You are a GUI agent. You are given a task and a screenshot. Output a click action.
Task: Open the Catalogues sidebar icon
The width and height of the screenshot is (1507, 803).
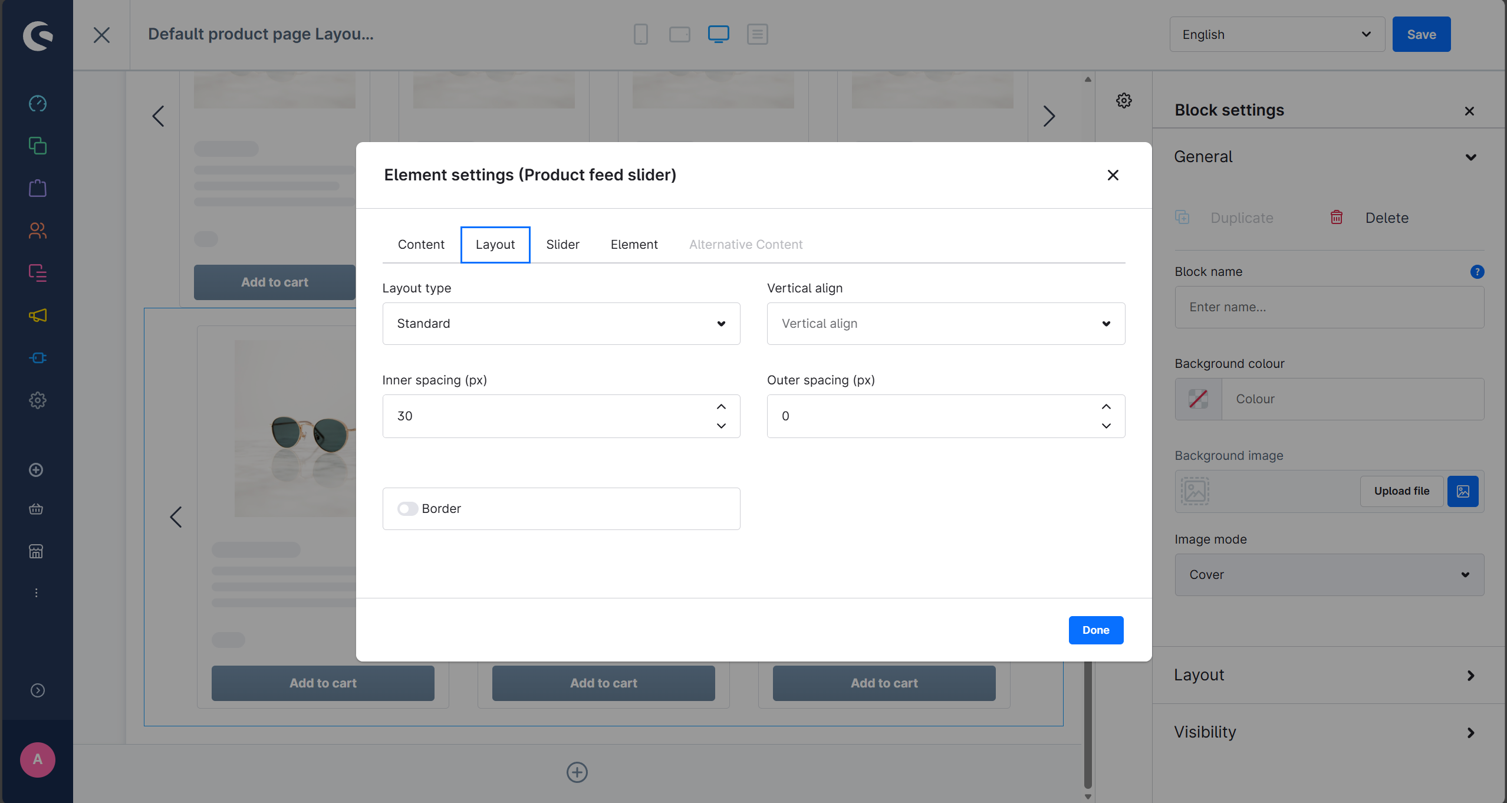tap(38, 146)
